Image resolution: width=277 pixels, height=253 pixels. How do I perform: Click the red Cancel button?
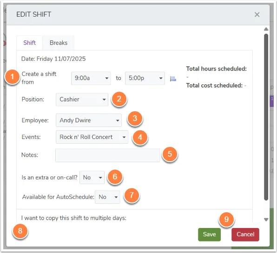pyautogui.click(x=245, y=234)
